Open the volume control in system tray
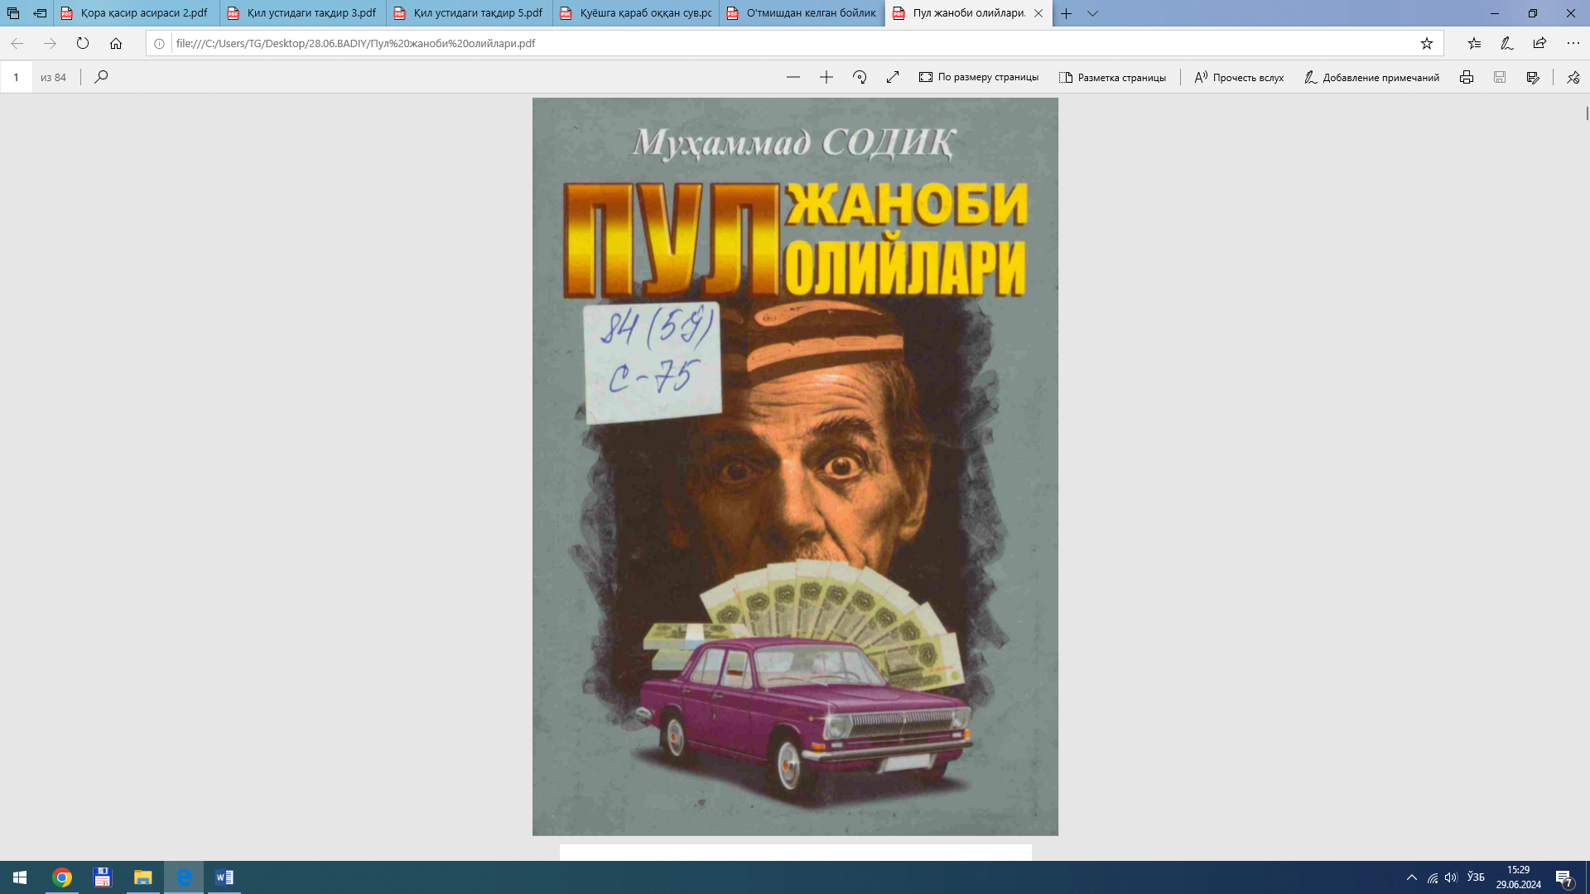 click(x=1450, y=877)
